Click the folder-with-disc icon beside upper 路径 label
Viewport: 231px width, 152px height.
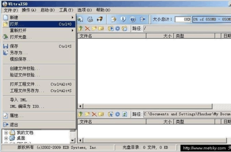(x=124, y=28)
